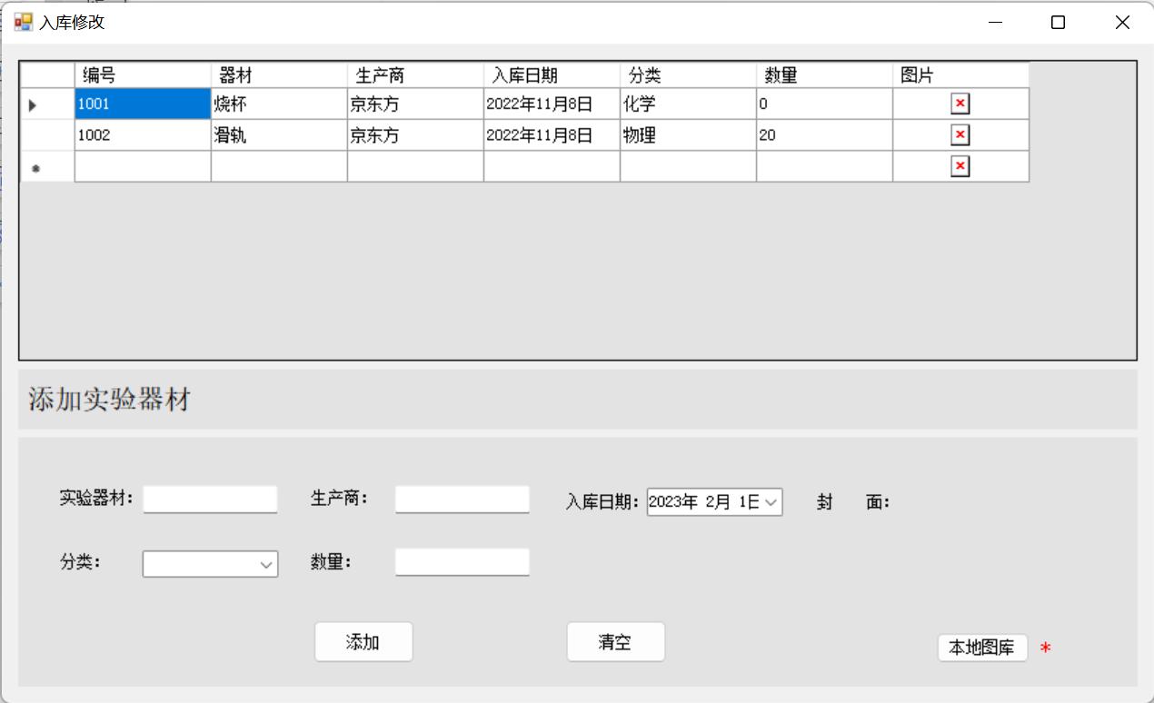Maximize the 入库修改 window

(1058, 23)
